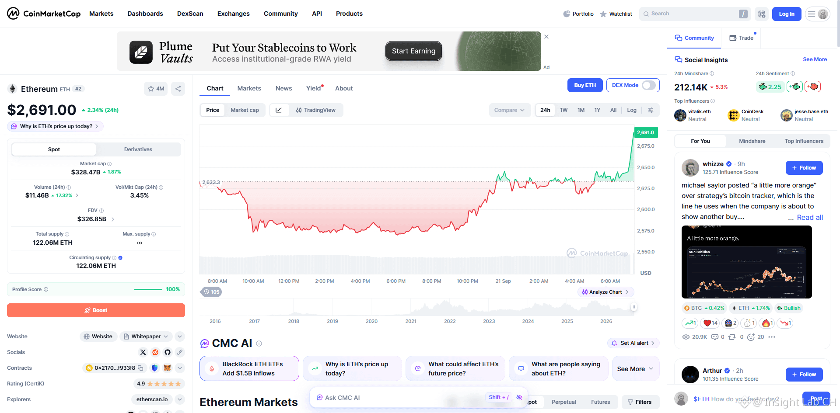Copy the contract address icon
Image resolution: width=840 pixels, height=413 pixels.
(x=140, y=368)
